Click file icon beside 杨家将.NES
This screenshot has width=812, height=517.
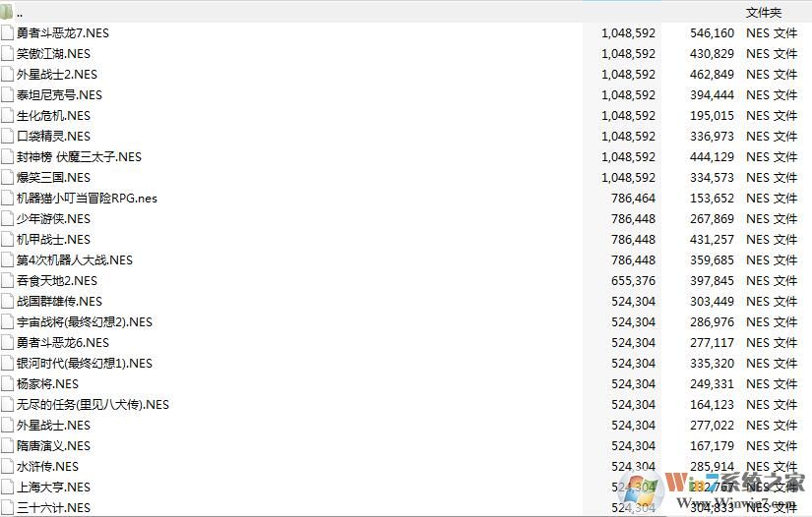click(x=7, y=384)
